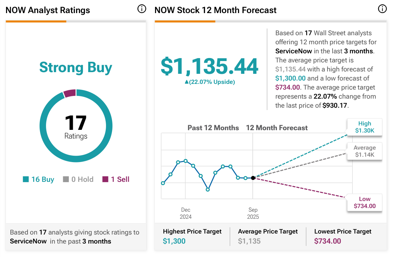Click the Lowest Price Target $734.00 value
The image size is (395, 257).
328,241
